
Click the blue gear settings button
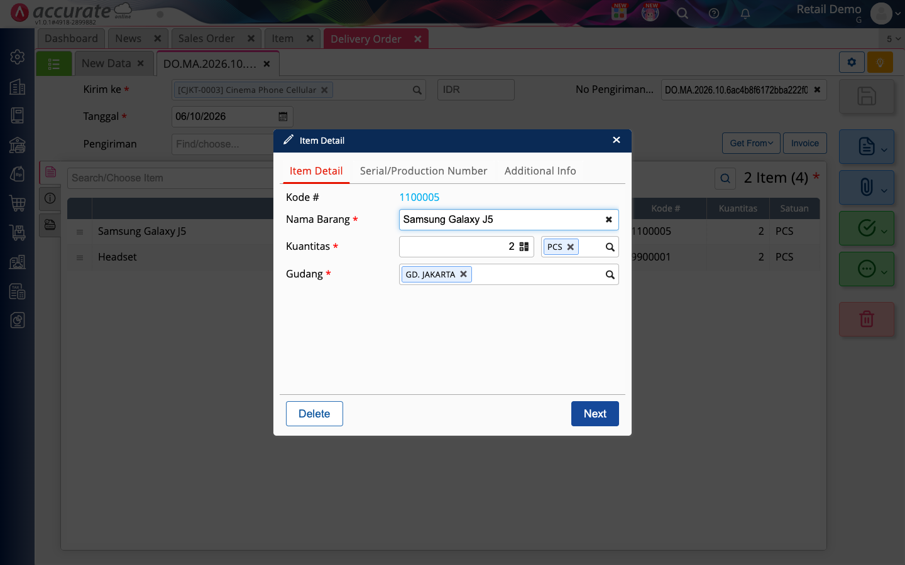[852, 62]
